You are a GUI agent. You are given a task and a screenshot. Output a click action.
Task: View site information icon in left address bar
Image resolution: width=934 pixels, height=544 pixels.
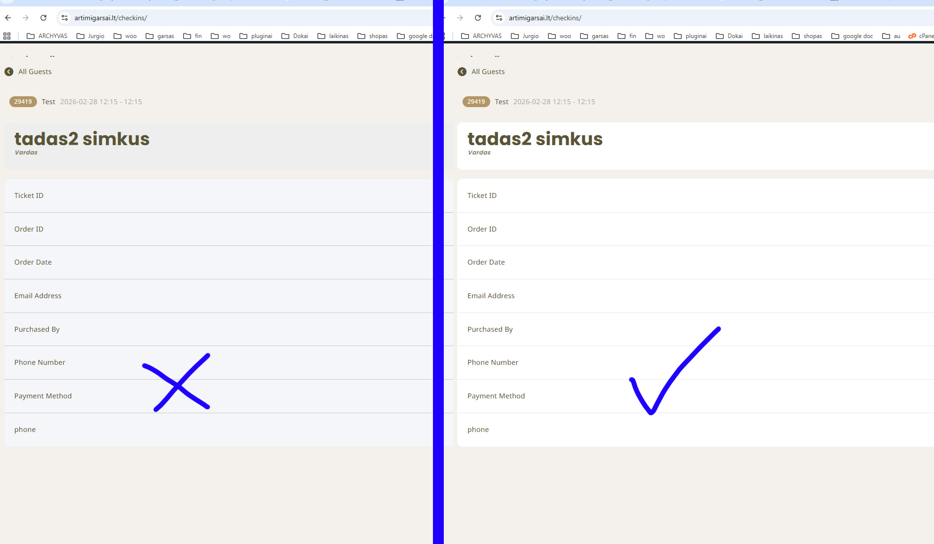click(65, 18)
